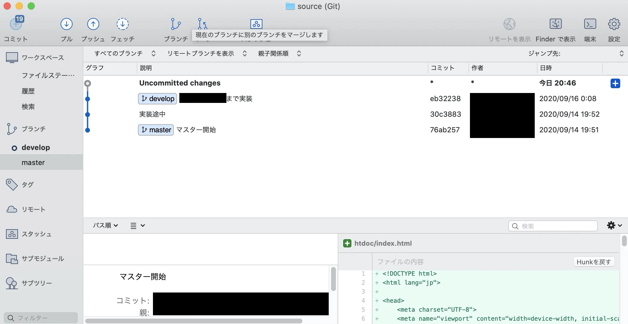Select the 実装途中 commit row
This screenshot has height=324, width=628.
[x=355, y=114]
